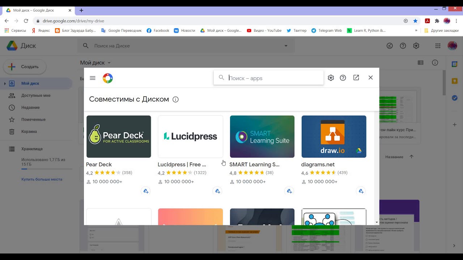The image size is (463, 260).
Task: Go back in the browser
Action: coord(7,21)
